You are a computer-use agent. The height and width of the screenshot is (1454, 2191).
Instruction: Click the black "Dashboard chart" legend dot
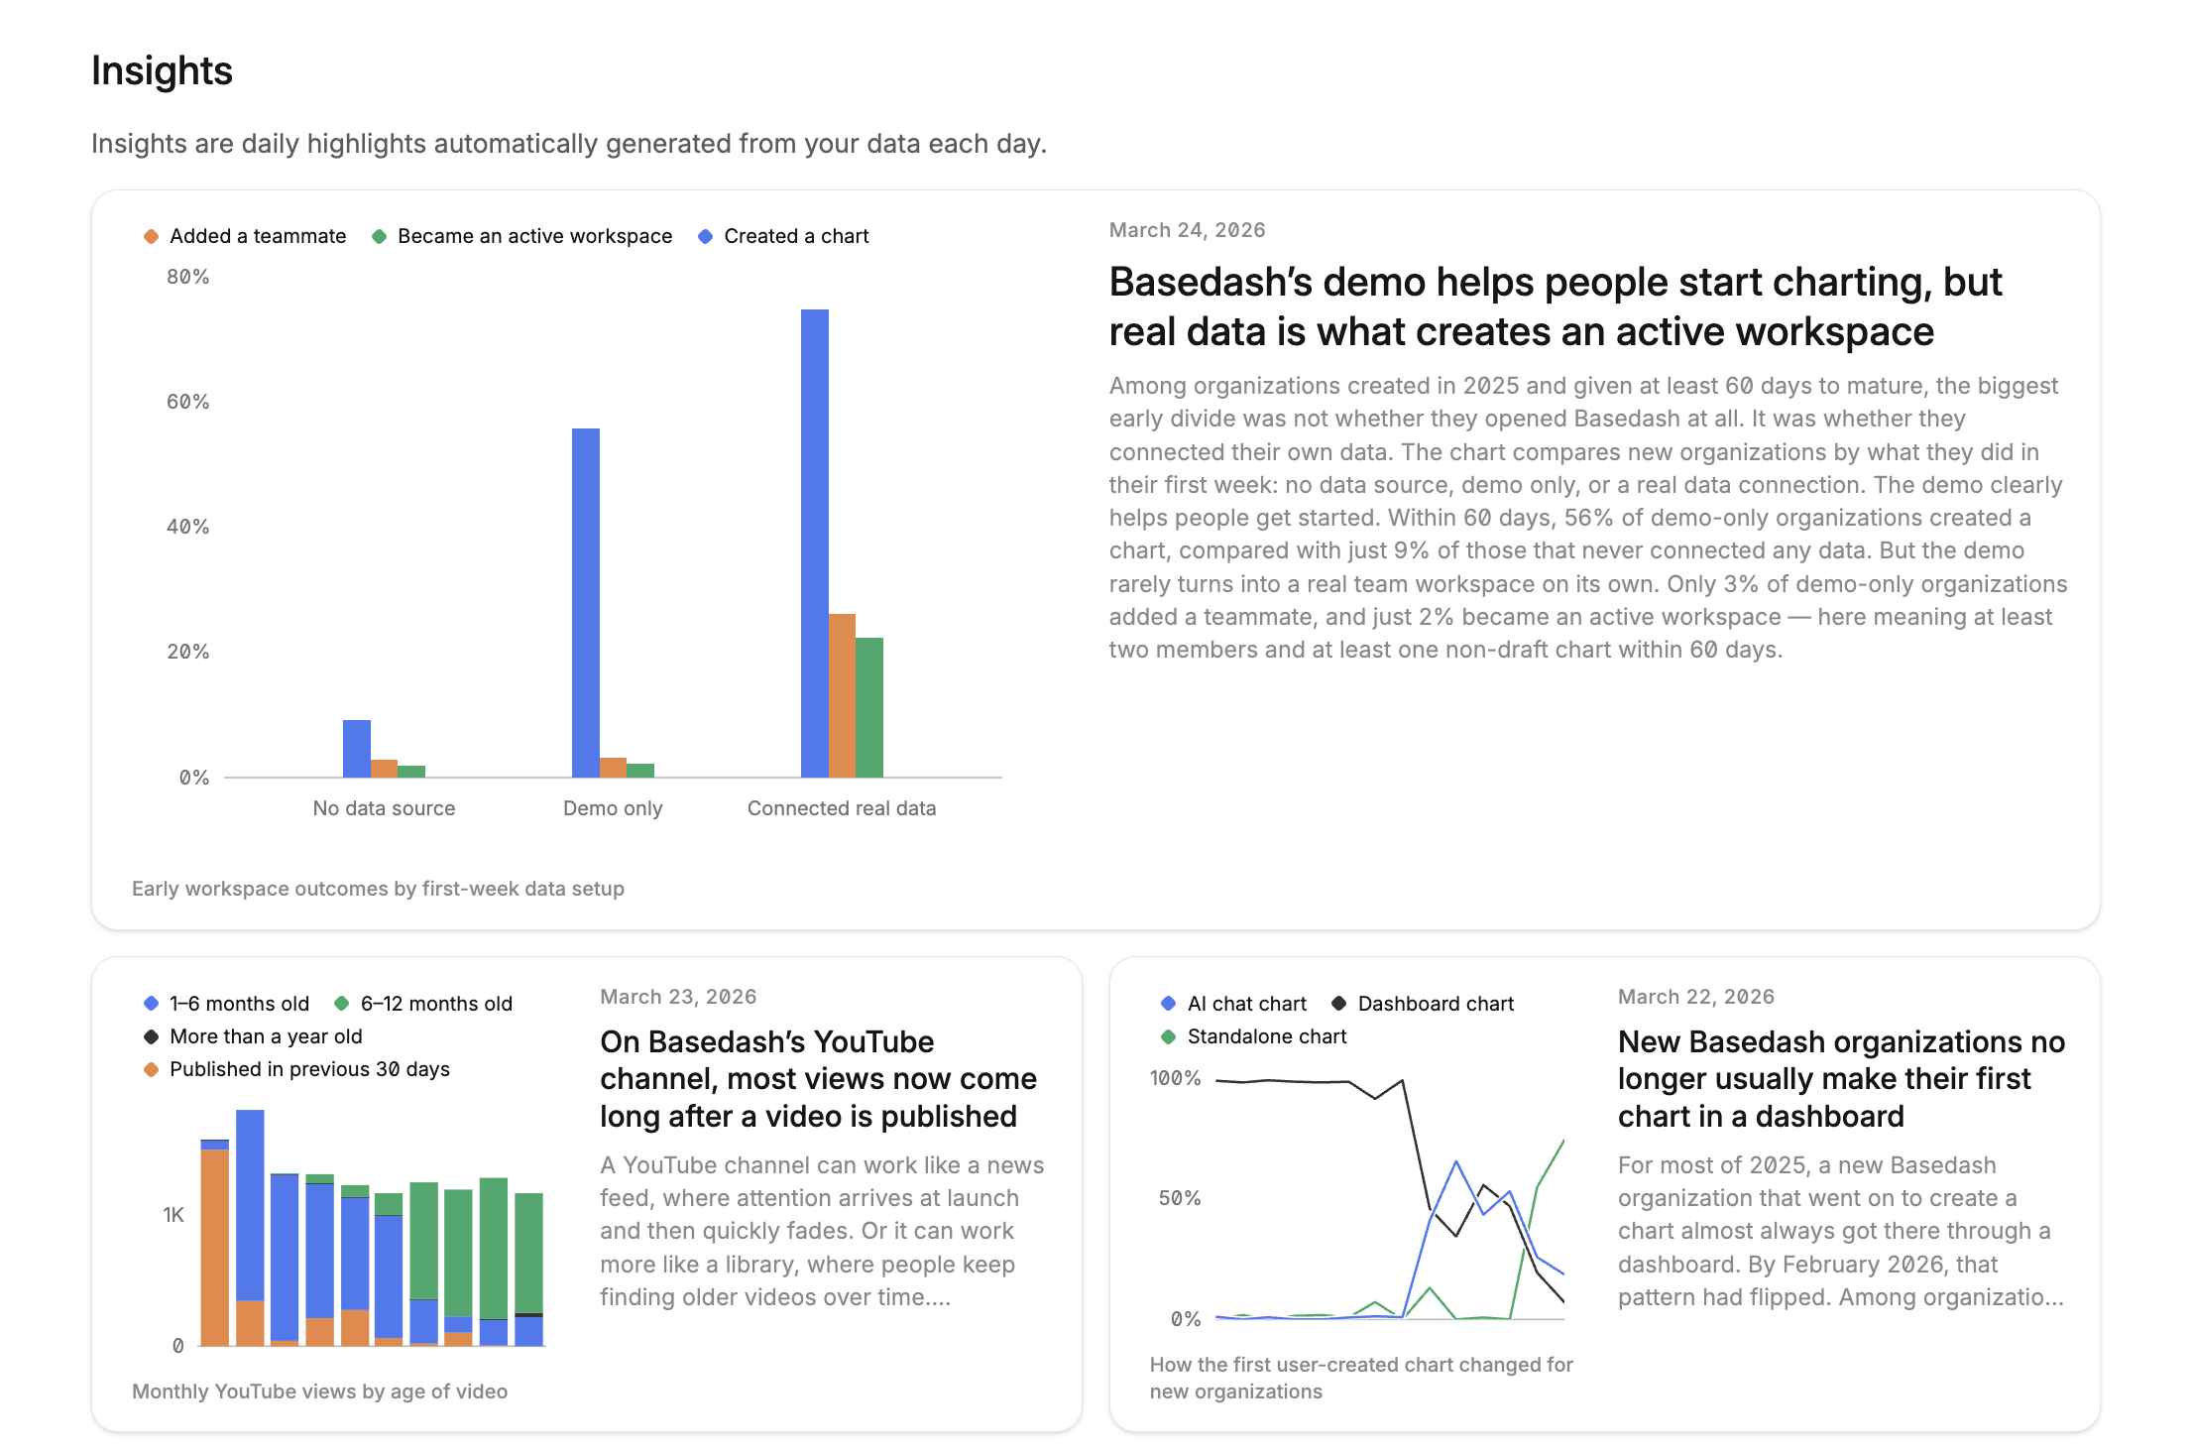pyautogui.click(x=1340, y=1004)
